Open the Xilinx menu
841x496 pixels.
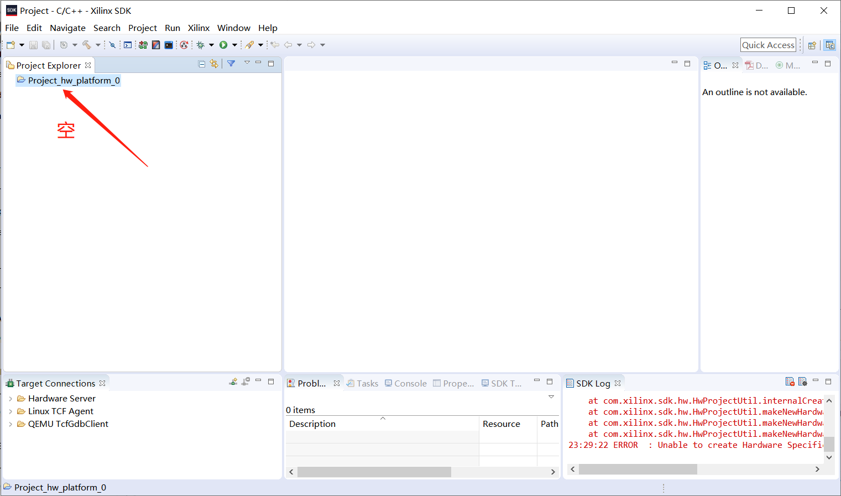199,28
